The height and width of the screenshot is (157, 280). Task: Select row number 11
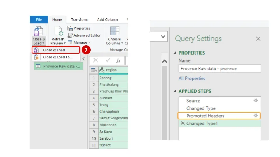click(x=94, y=145)
